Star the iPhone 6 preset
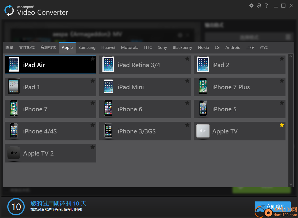298x218 pixels. coord(187,103)
